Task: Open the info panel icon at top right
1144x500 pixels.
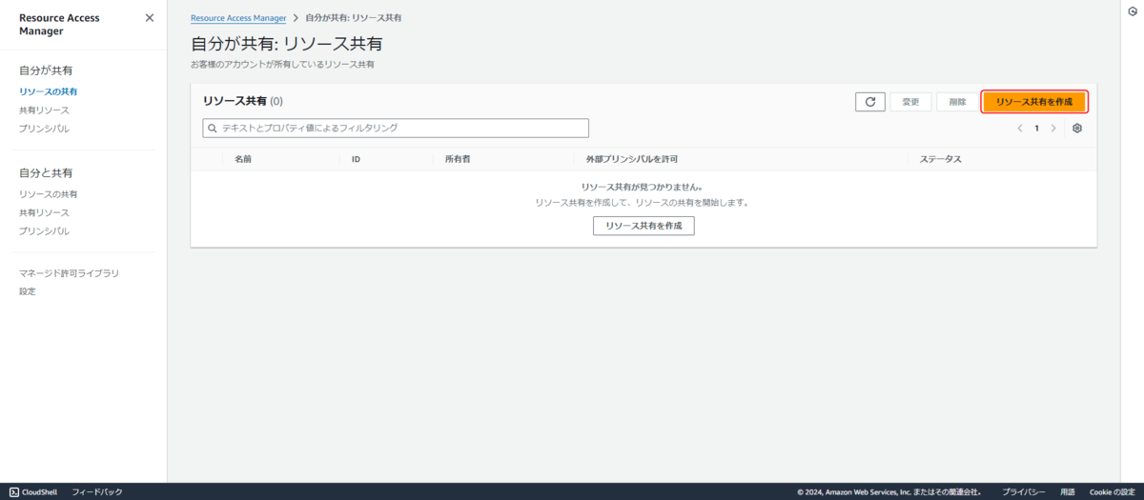Action: 1131,12
